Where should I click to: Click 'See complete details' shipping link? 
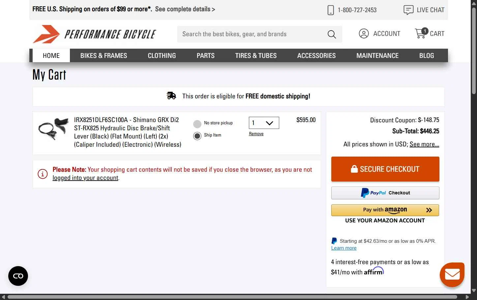click(185, 9)
